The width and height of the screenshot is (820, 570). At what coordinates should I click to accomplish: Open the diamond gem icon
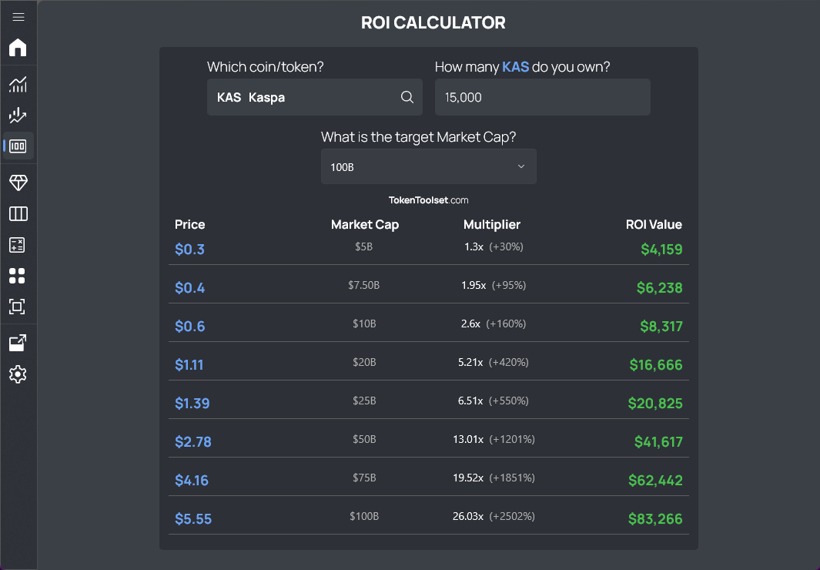tap(18, 183)
